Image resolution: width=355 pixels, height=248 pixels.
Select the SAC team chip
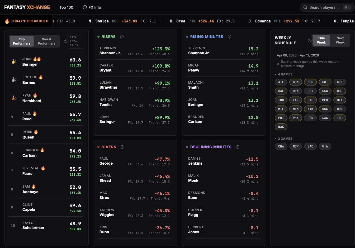point(310,146)
